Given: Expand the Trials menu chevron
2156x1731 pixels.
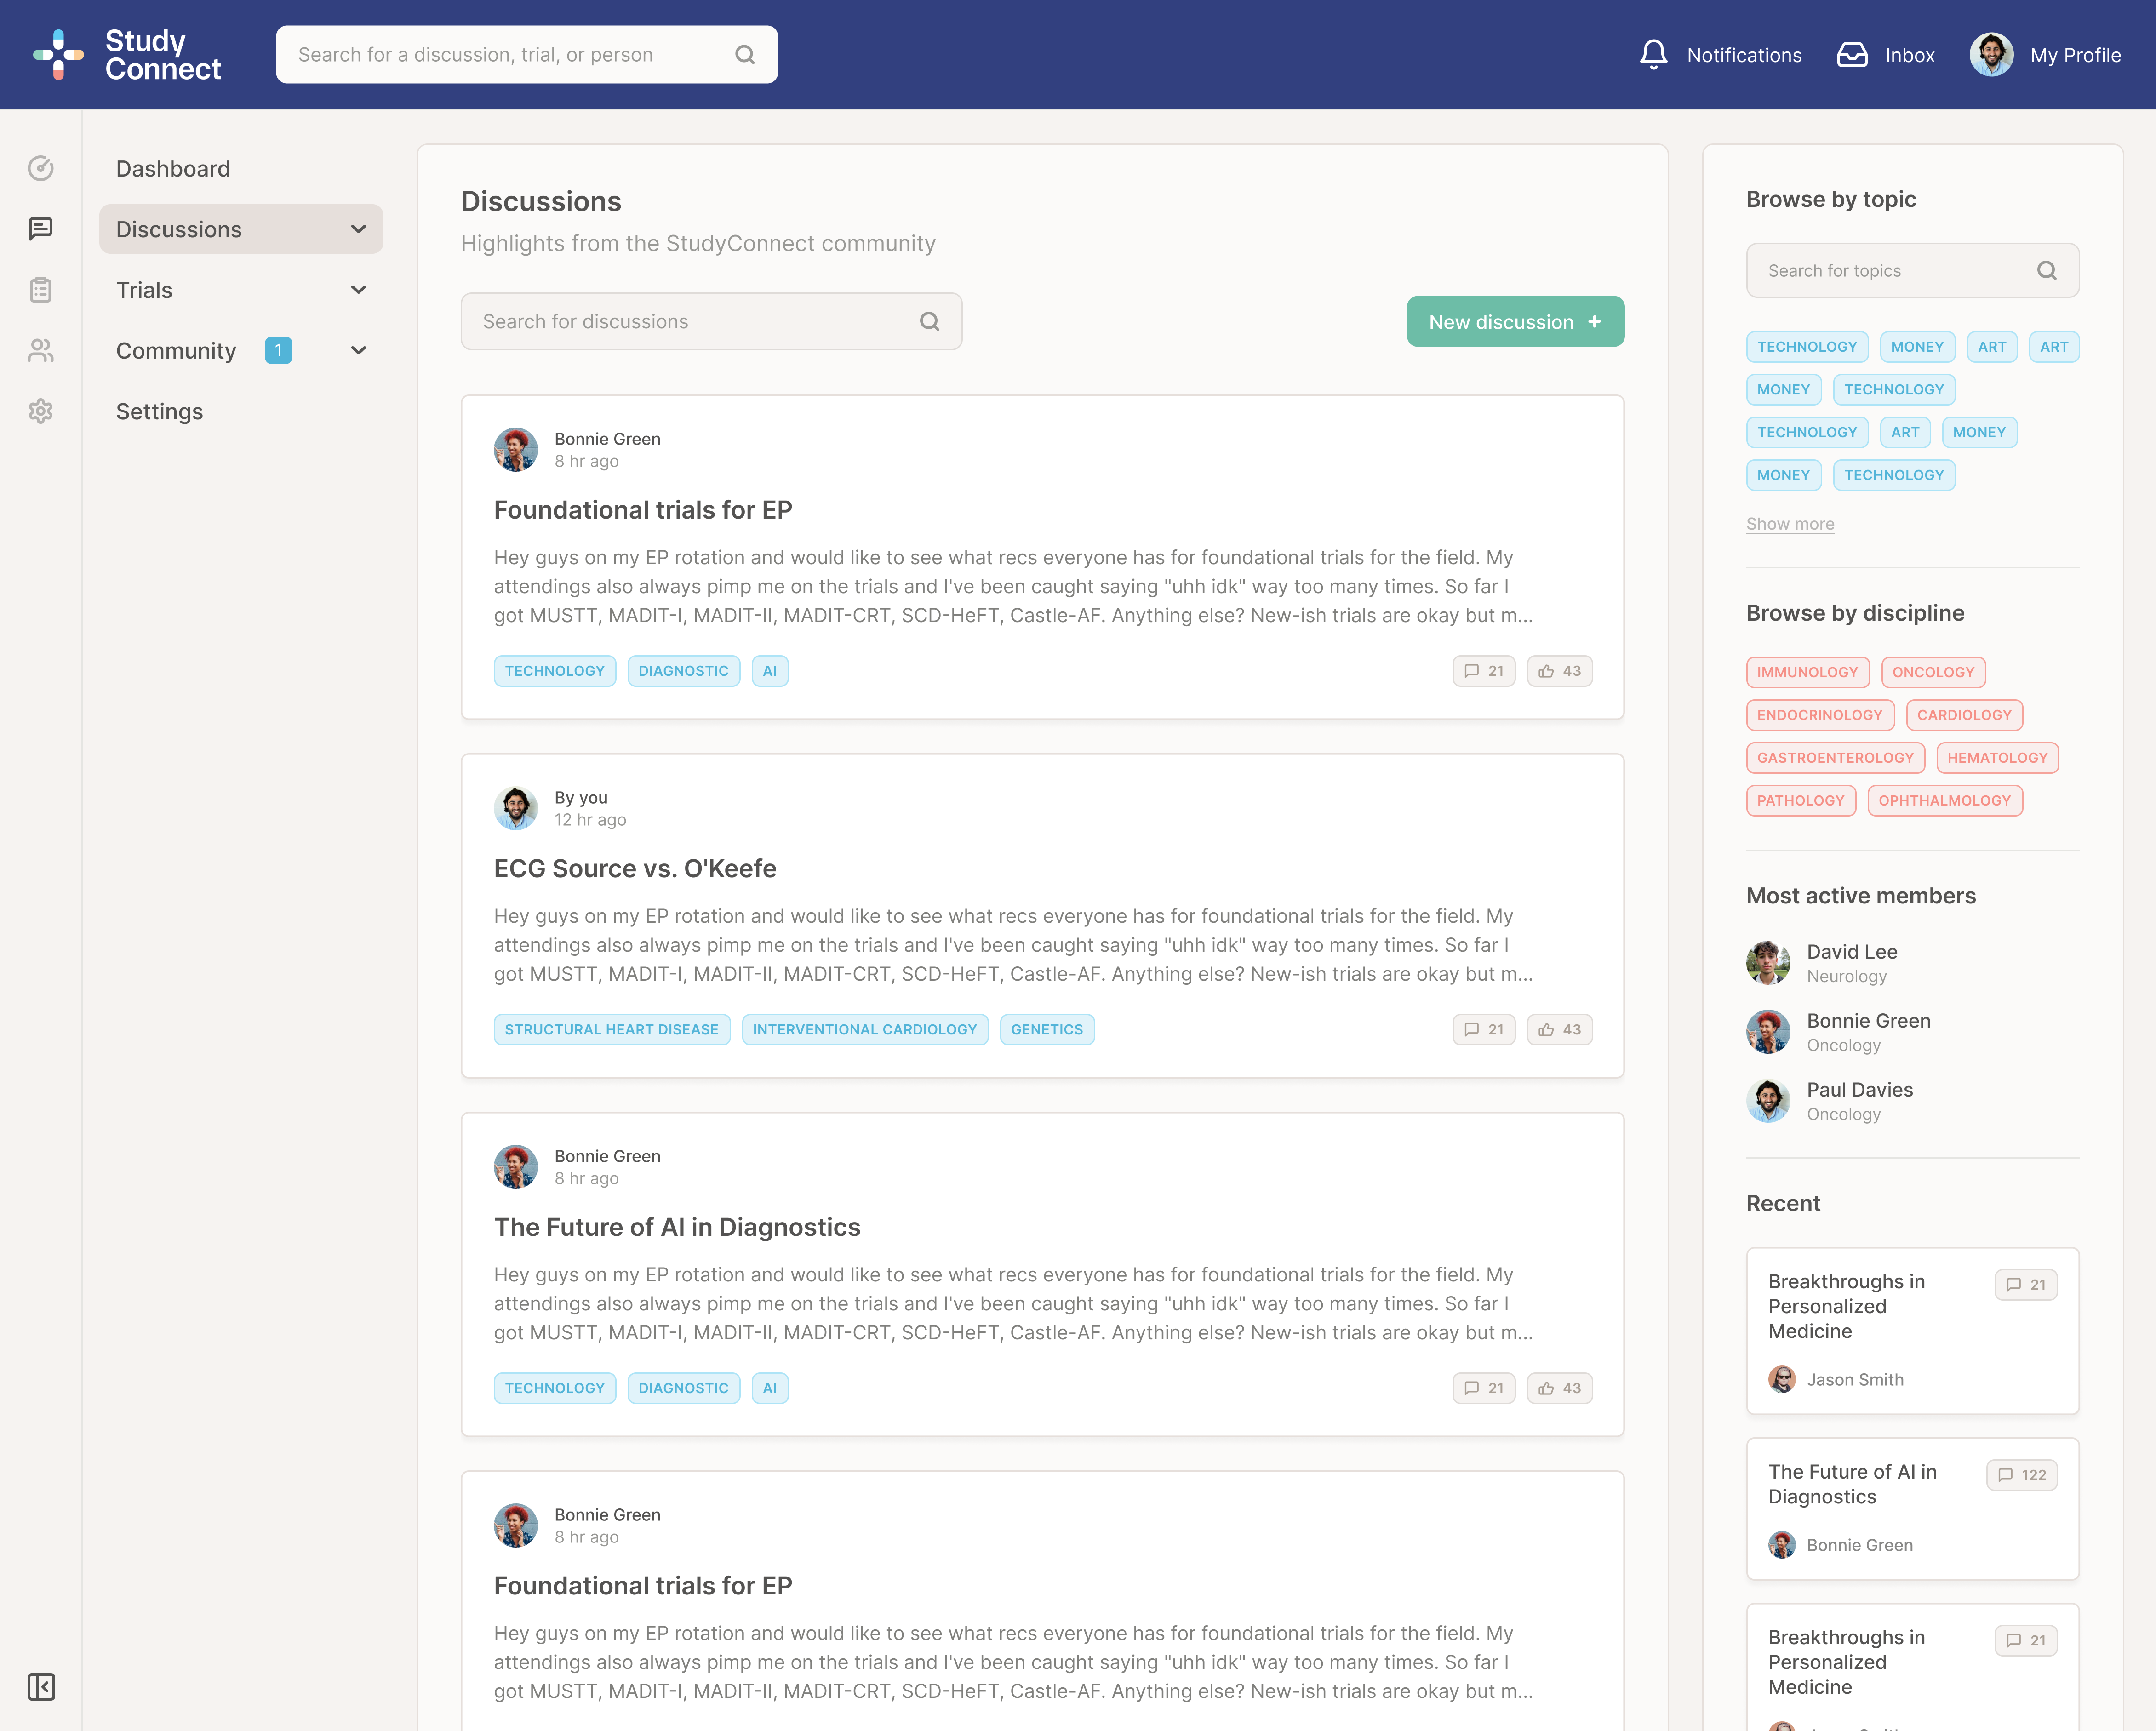Looking at the screenshot, I should click(x=358, y=290).
